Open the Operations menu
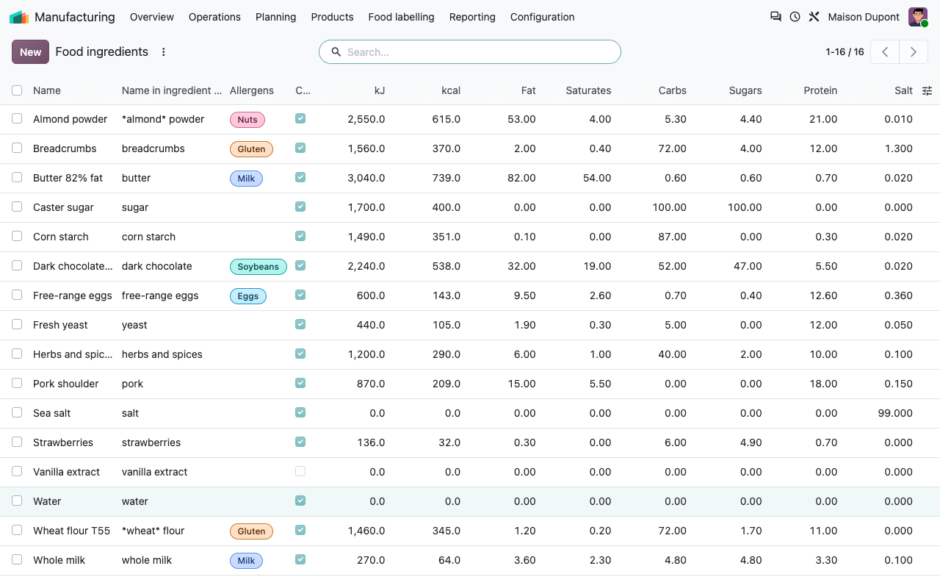This screenshot has height=588, width=940. pyautogui.click(x=214, y=17)
